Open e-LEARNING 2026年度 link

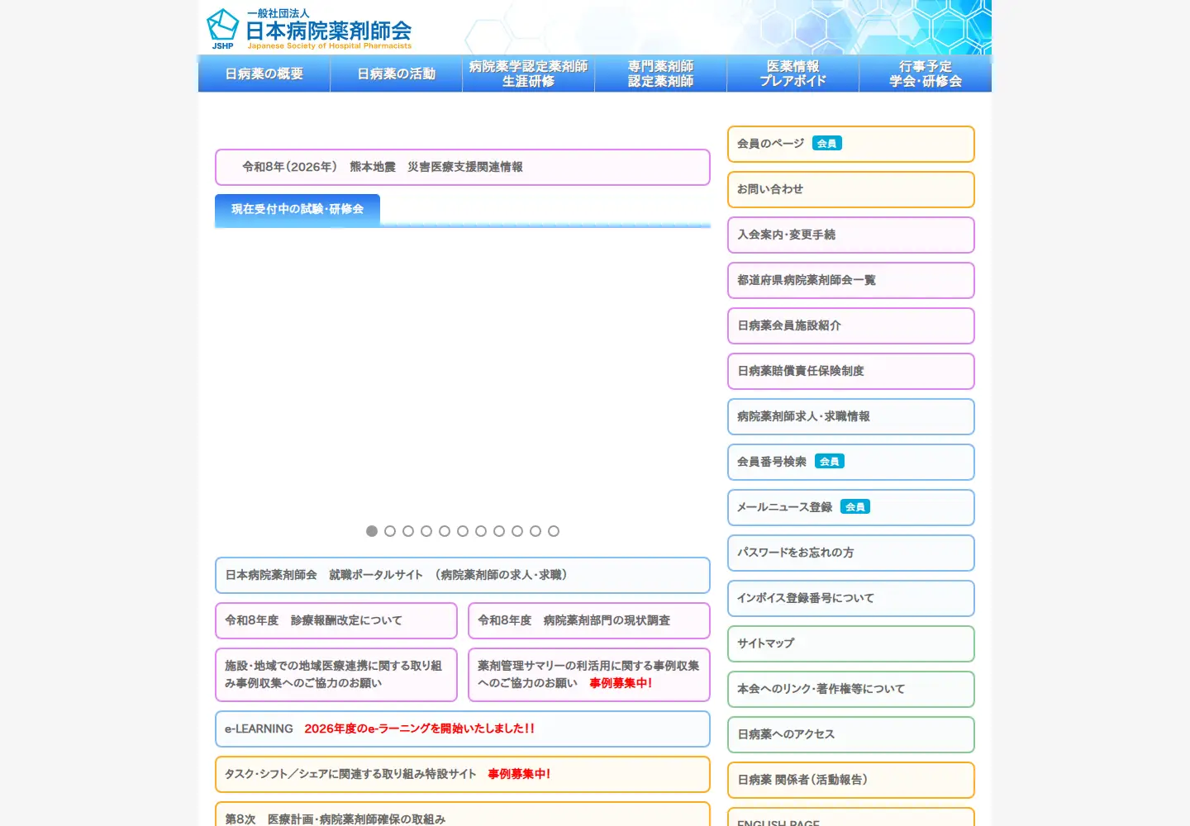463,729
